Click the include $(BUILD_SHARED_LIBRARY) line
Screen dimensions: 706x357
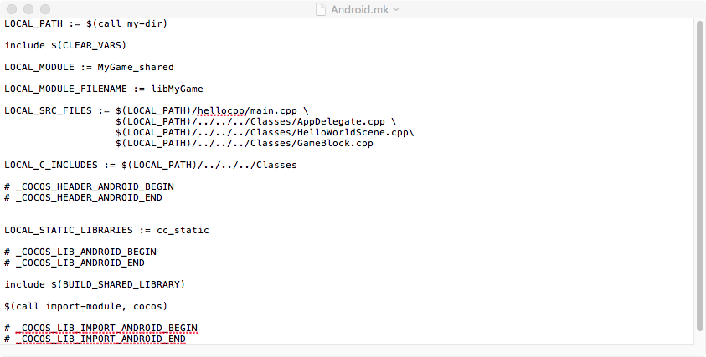coord(94,284)
